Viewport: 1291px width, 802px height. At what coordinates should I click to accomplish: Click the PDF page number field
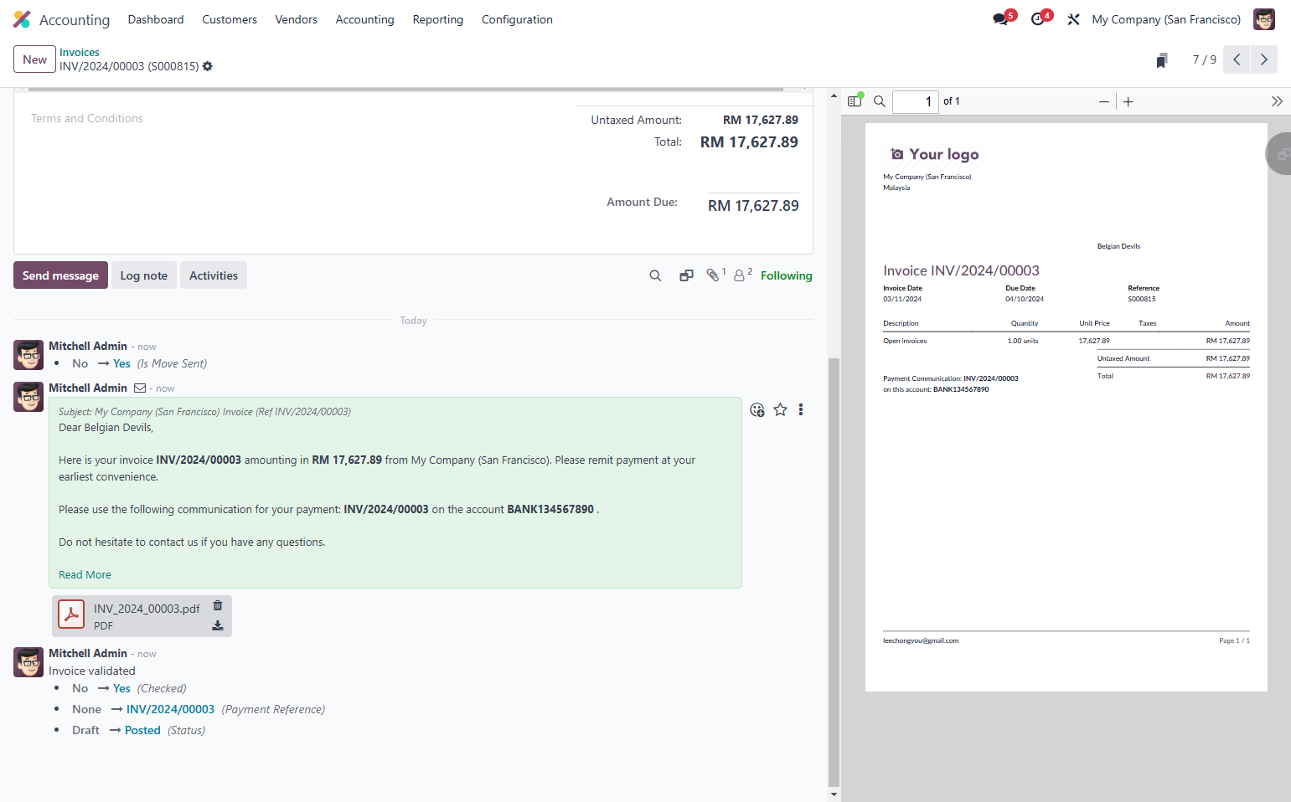[x=916, y=101]
